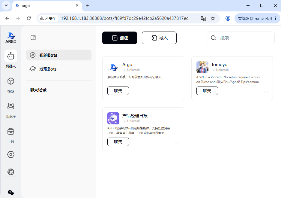281x198 pixels.
Task: Click the address bar URL
Action: click(124, 18)
